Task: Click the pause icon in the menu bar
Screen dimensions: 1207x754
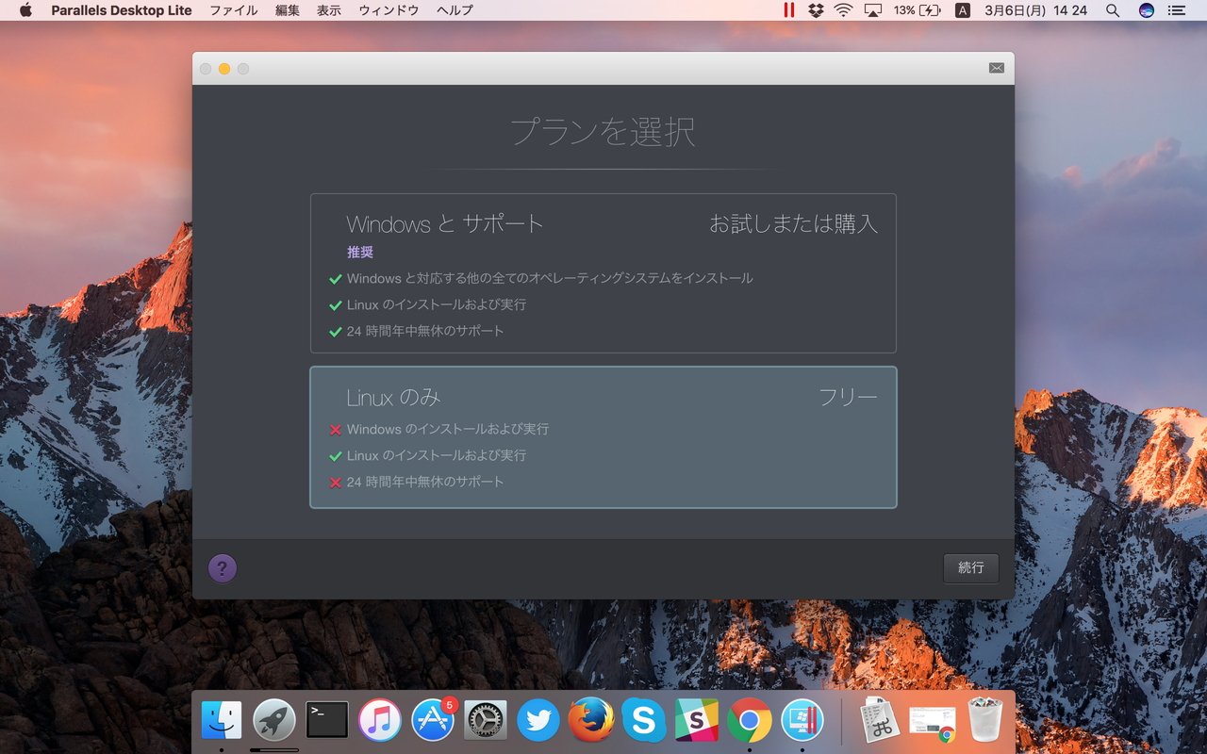Action: pyautogui.click(x=788, y=10)
